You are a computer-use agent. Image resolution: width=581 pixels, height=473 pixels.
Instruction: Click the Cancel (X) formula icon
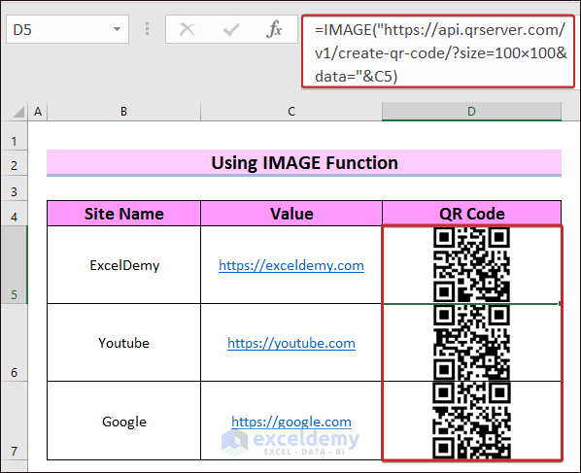point(188,29)
